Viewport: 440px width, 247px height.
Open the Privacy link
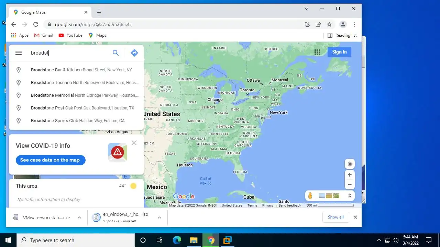[x=268, y=205]
